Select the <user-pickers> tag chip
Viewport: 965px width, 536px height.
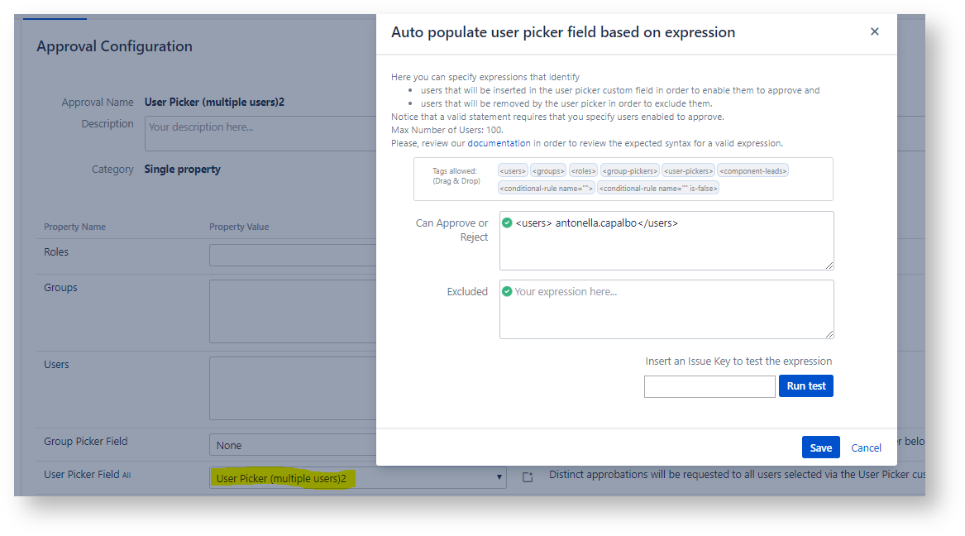pyautogui.click(x=688, y=171)
